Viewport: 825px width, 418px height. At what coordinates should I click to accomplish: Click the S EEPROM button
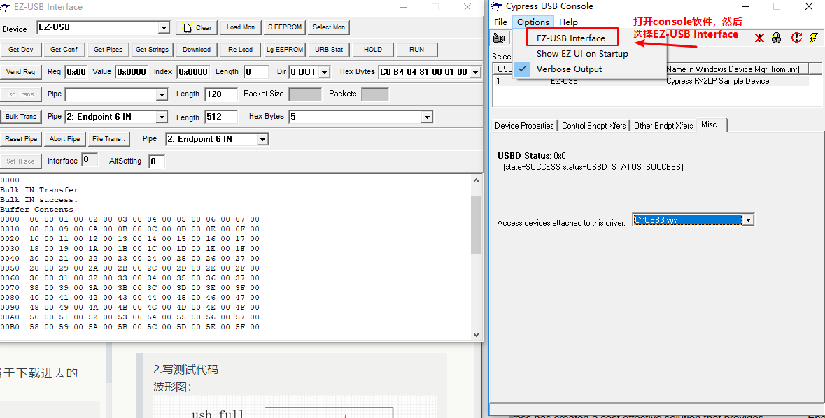[285, 27]
